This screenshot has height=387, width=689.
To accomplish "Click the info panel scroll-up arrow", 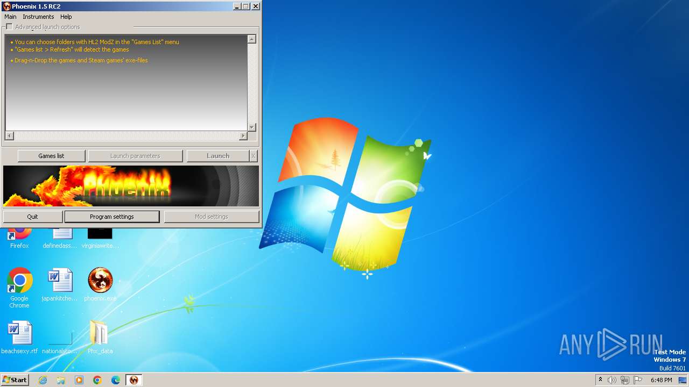I will (251, 39).
